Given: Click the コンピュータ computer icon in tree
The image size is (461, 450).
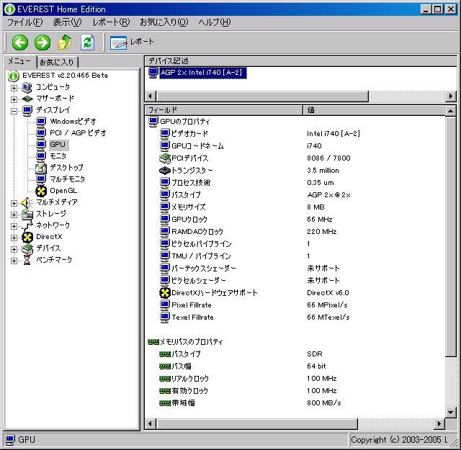Looking at the screenshot, I should pyautogui.click(x=27, y=87).
